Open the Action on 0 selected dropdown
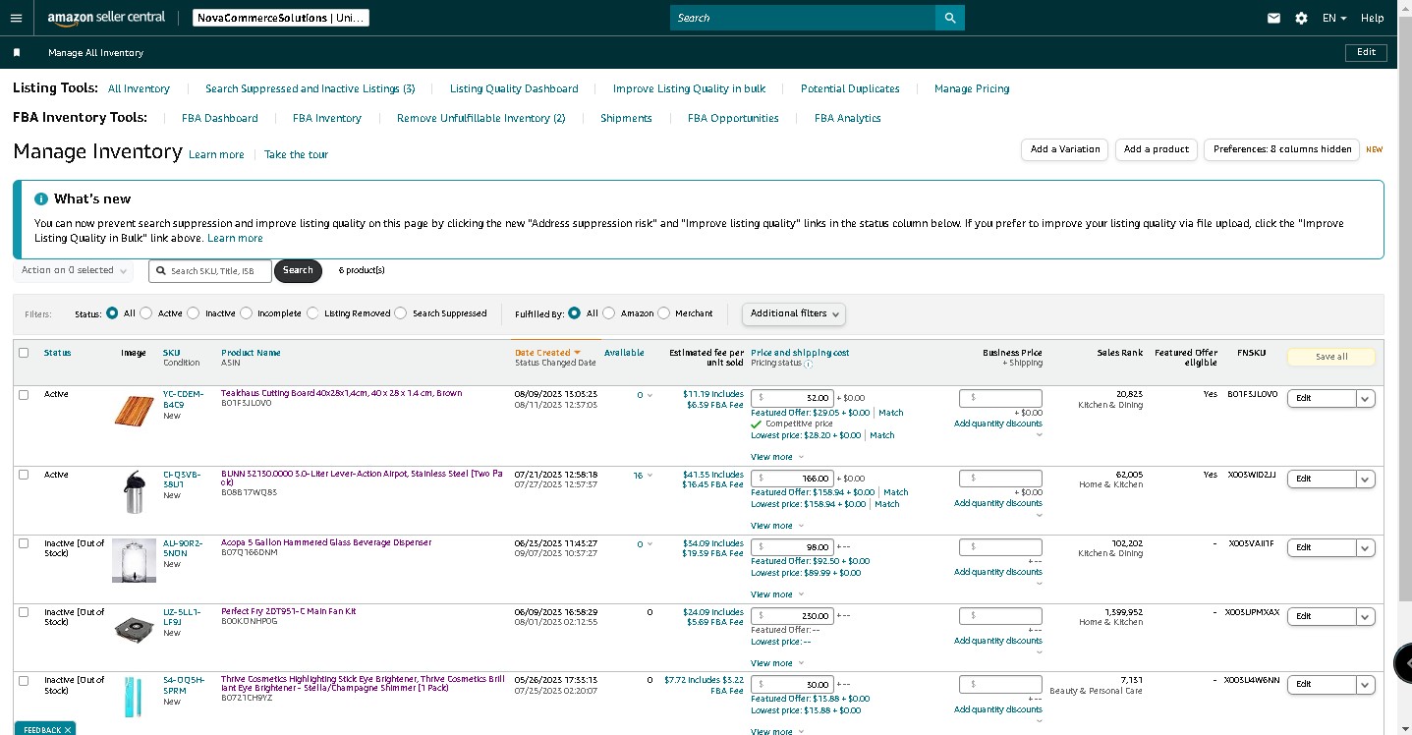The height and width of the screenshot is (735, 1412). tap(74, 270)
